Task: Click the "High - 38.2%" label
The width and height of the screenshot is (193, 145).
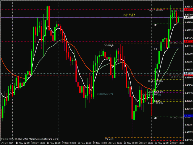Action: tap(155, 81)
